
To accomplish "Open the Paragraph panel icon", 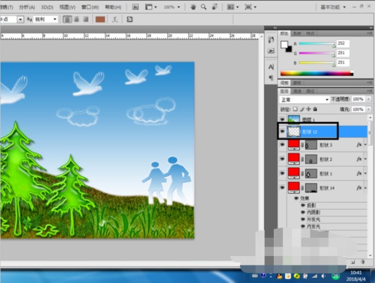I will [271, 77].
